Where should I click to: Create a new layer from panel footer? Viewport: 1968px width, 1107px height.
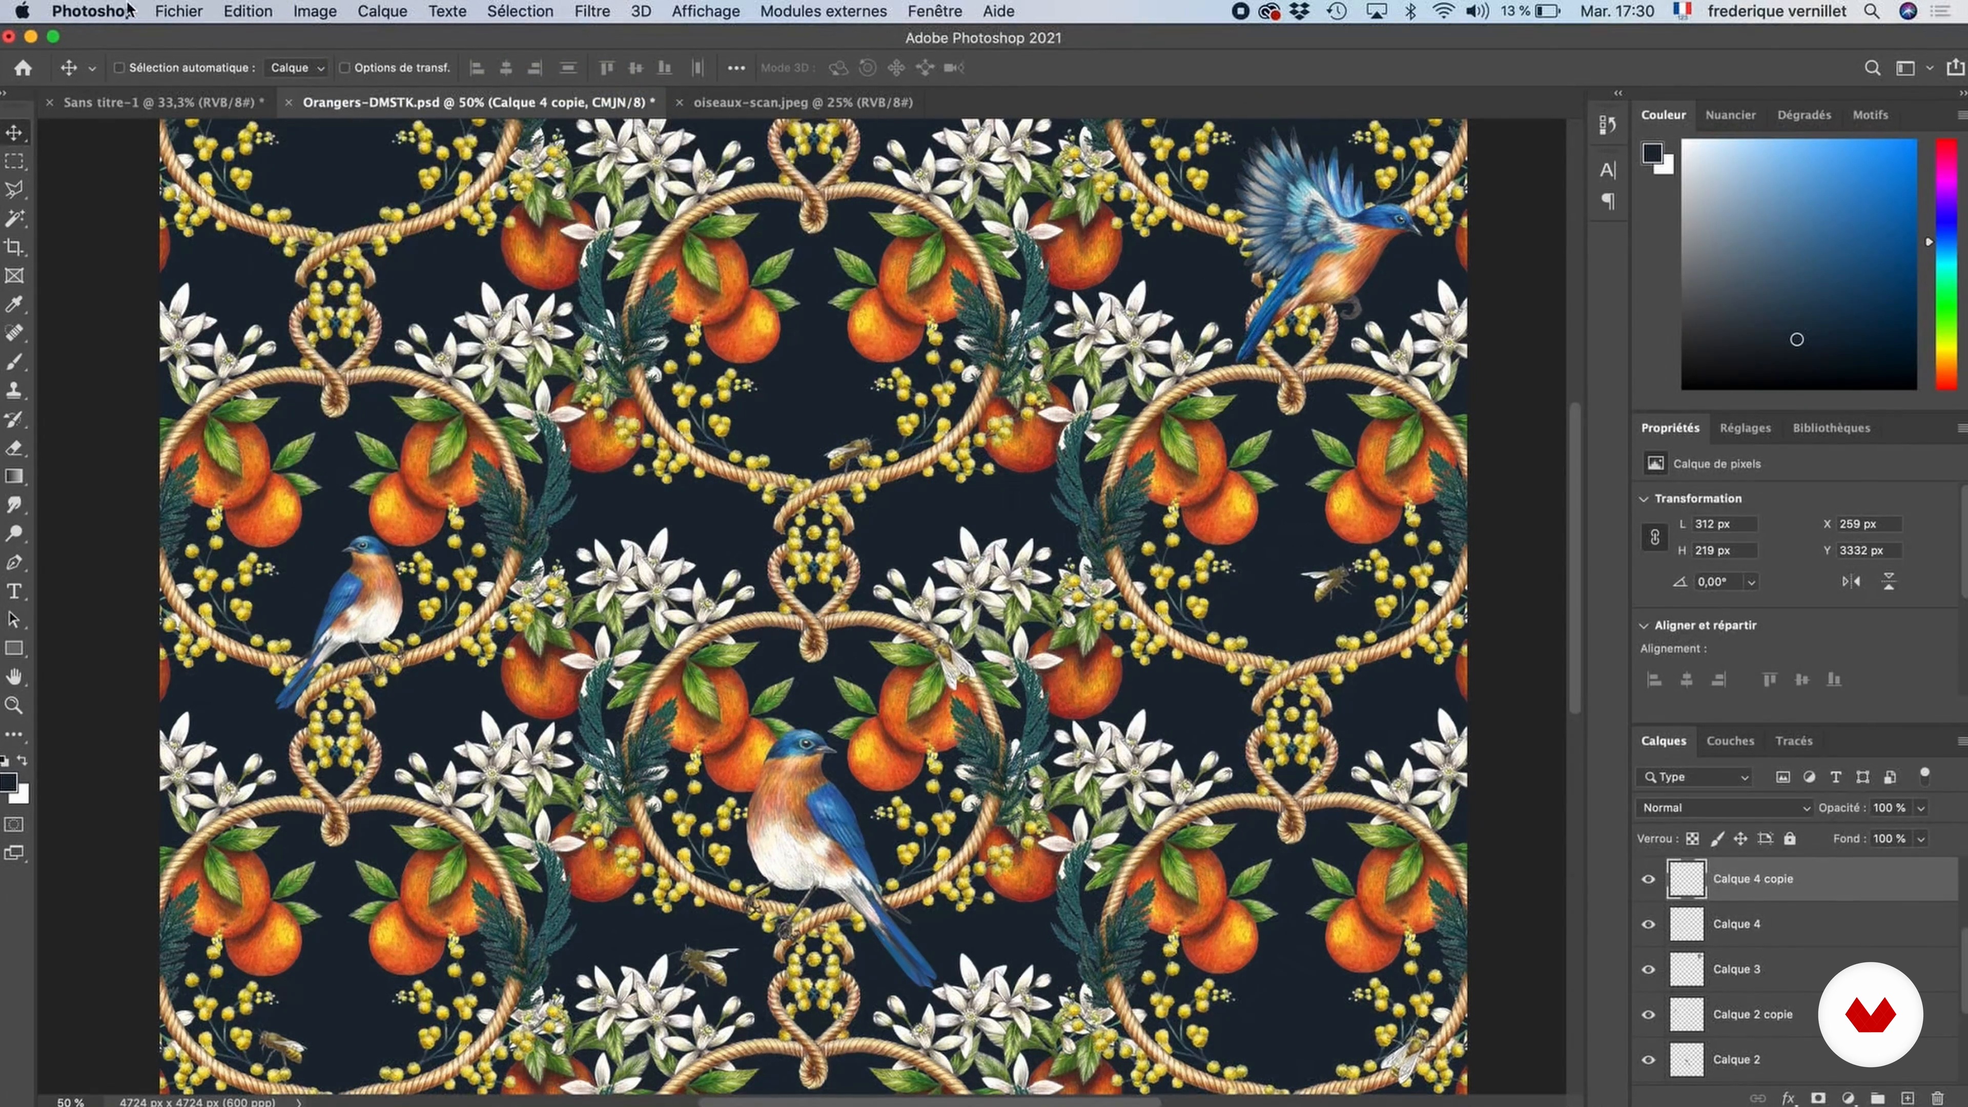coord(1908,1098)
